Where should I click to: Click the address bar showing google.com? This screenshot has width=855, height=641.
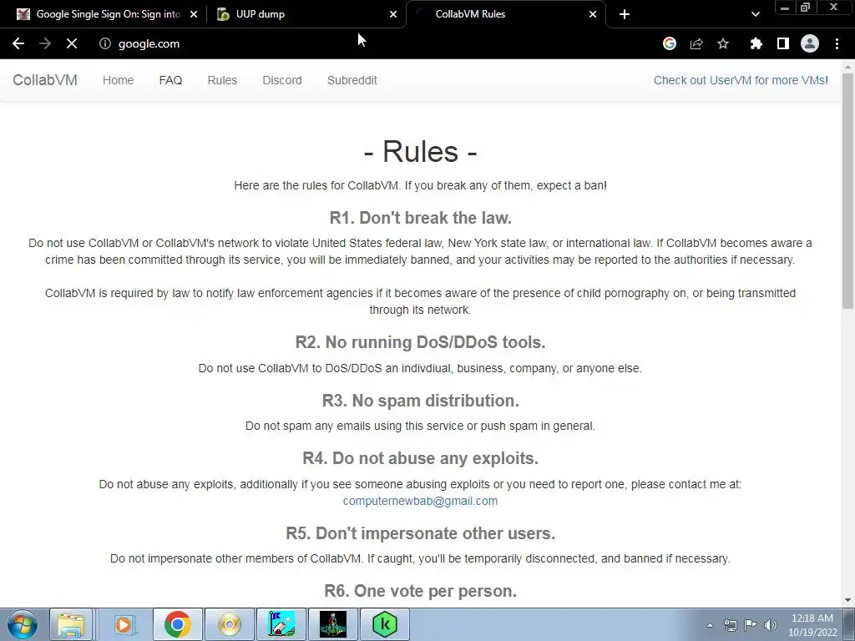[377, 43]
